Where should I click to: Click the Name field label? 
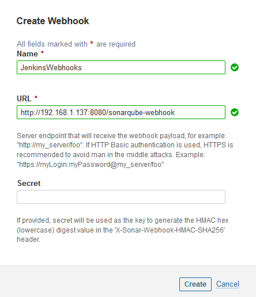pos(27,54)
